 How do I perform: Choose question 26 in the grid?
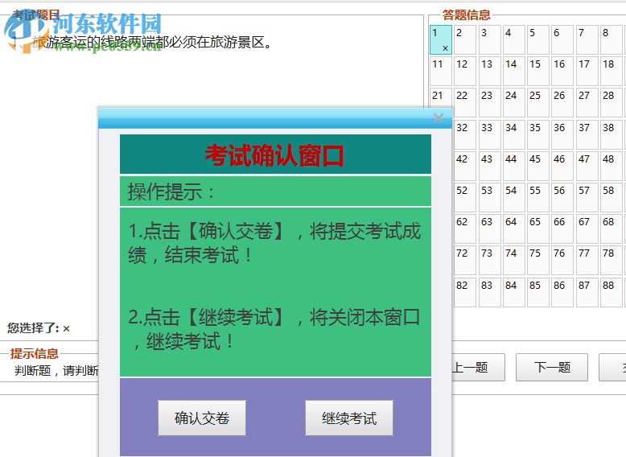[562, 103]
